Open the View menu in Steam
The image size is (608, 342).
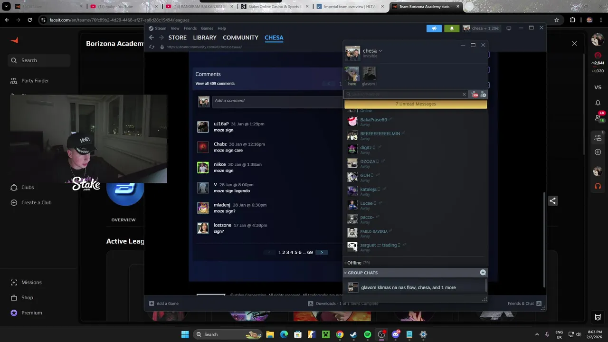point(175,28)
